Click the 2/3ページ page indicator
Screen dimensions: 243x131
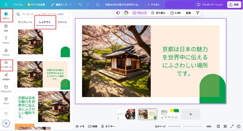pyautogui.click(x=160, y=126)
